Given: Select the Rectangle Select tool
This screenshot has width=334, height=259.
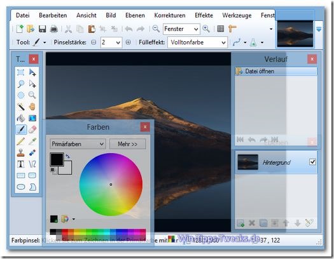Looking at the screenshot, I should click(x=20, y=72).
